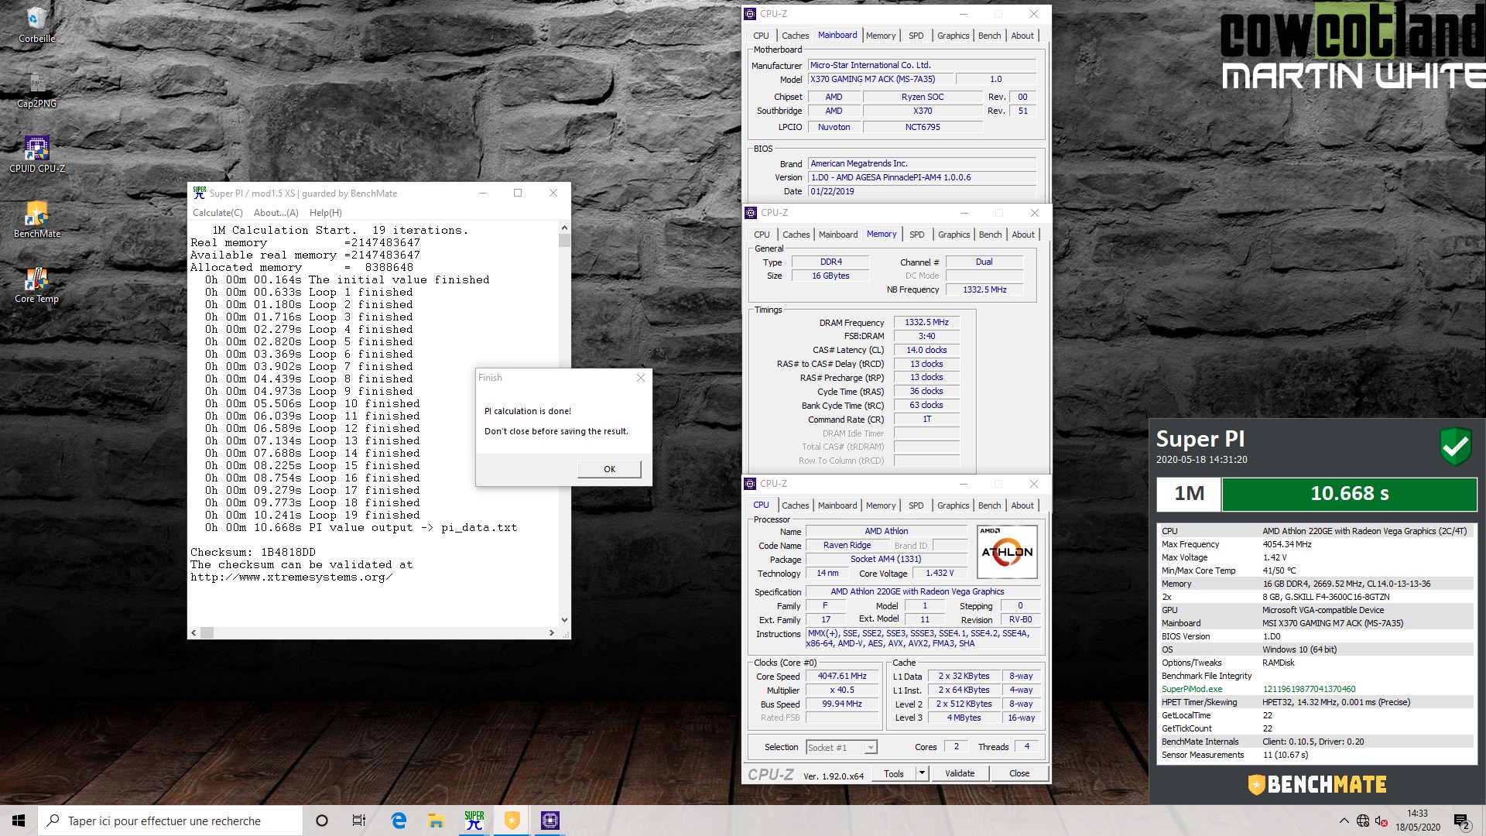Click the CPU-Z icon in the Mainboard window title
Image resolution: width=1486 pixels, height=836 pixels.
coord(750,13)
